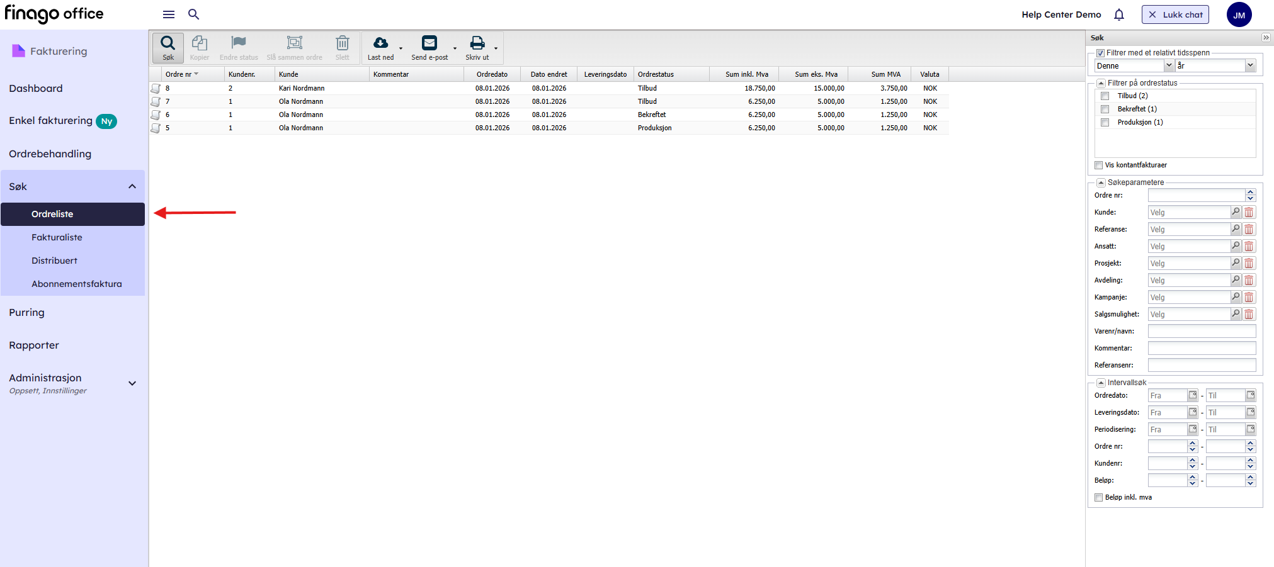Click the Skriv ut printer icon

[477, 43]
